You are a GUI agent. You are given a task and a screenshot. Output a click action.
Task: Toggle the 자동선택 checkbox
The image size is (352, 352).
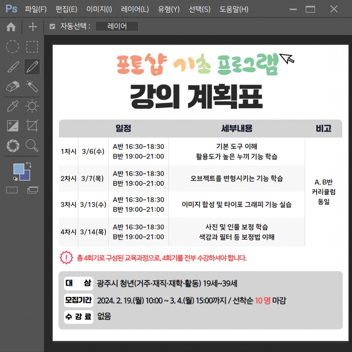pyautogui.click(x=52, y=27)
